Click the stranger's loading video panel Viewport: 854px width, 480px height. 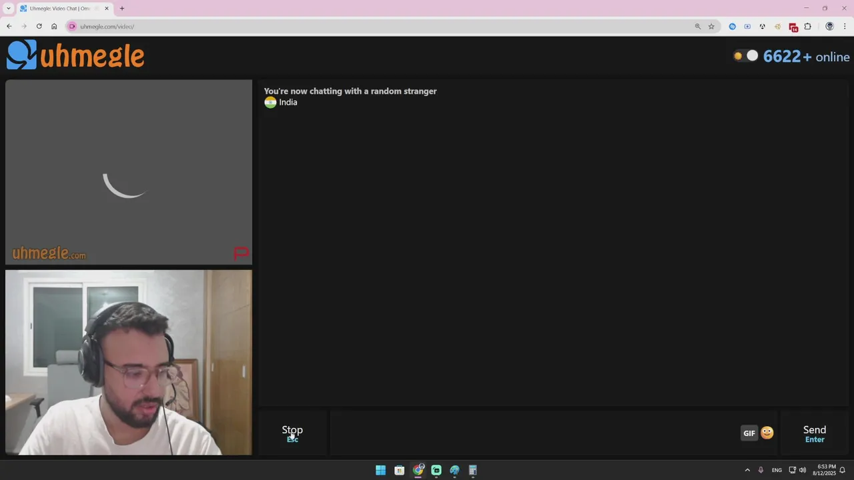(129, 173)
